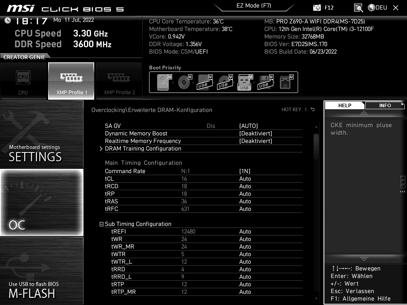Open the M-FLASH BIOS update section
407x305 pixels.
coord(41,271)
